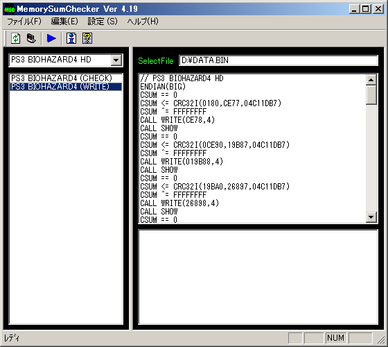Screen dimensions: 388x347
Task: Click the reload file toolbar icon
Action: tap(15, 38)
